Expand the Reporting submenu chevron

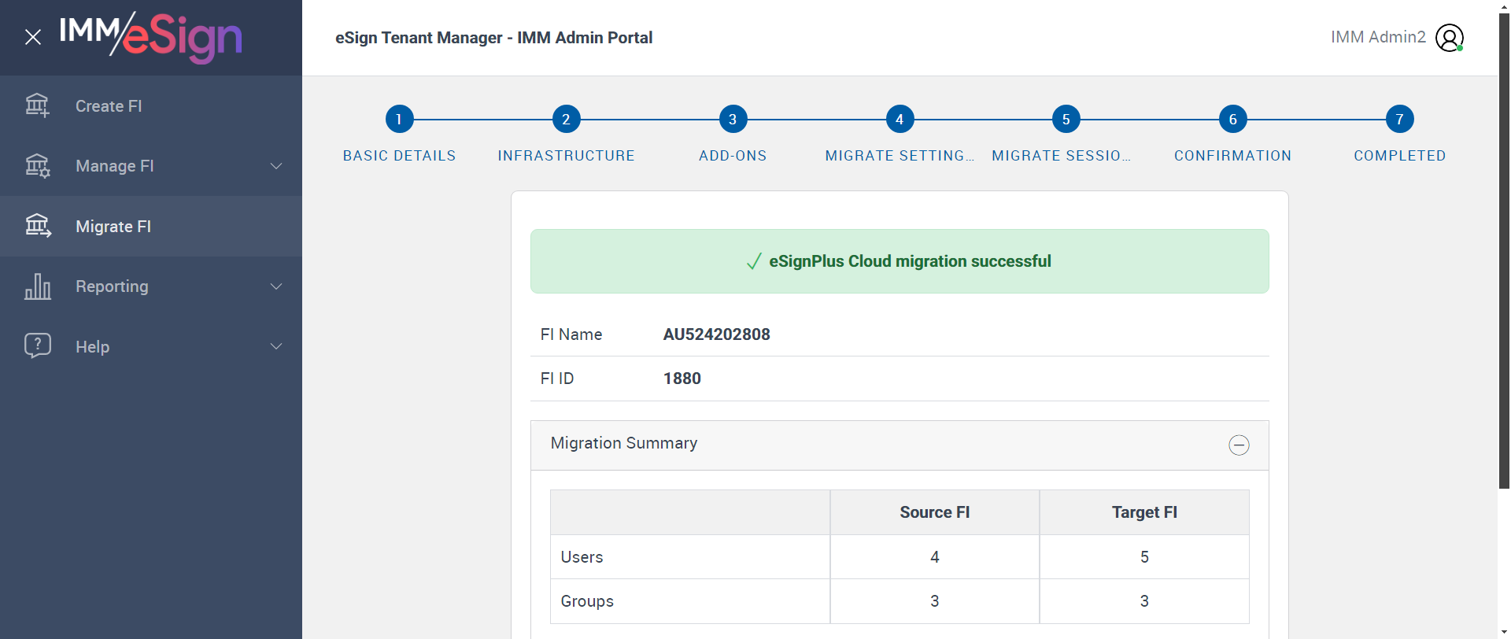(276, 286)
